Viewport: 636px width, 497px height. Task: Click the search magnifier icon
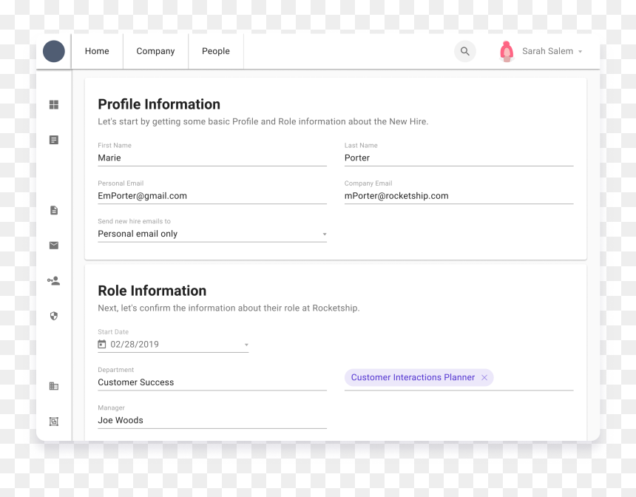coord(465,51)
